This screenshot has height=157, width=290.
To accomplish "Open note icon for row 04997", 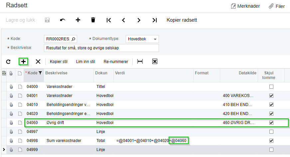I will 20,132.
